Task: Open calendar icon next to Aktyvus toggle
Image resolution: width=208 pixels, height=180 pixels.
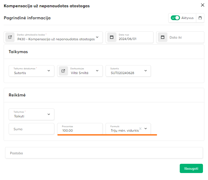Action: pyautogui.click(x=200, y=18)
